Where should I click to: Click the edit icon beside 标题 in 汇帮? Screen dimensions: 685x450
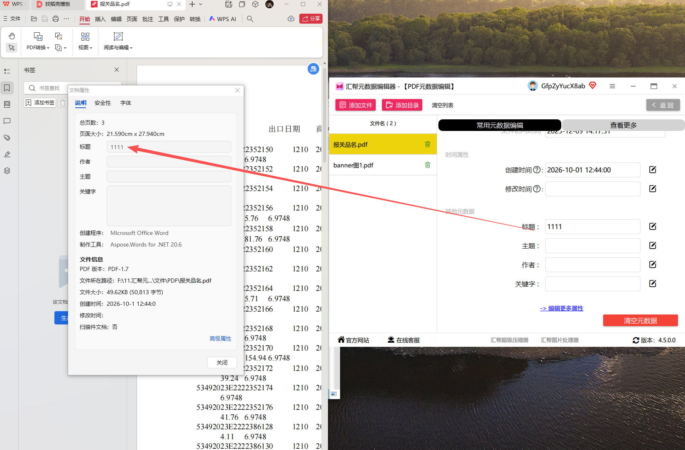(653, 226)
